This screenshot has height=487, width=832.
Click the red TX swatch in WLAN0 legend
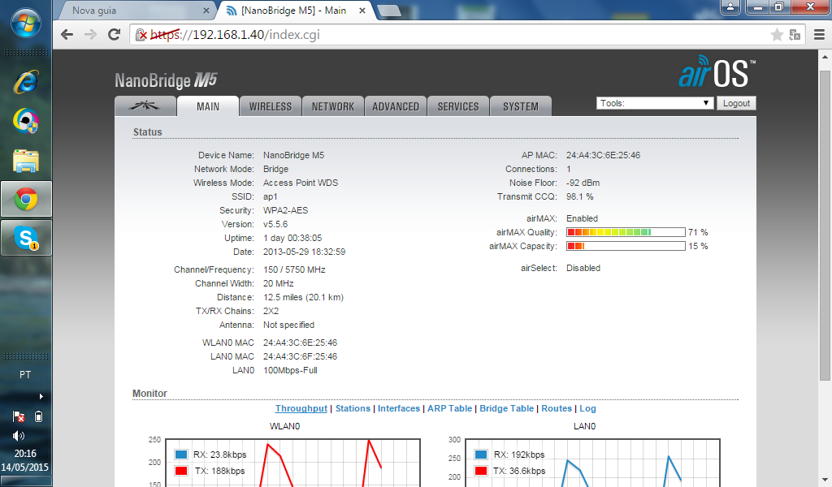[x=181, y=471]
